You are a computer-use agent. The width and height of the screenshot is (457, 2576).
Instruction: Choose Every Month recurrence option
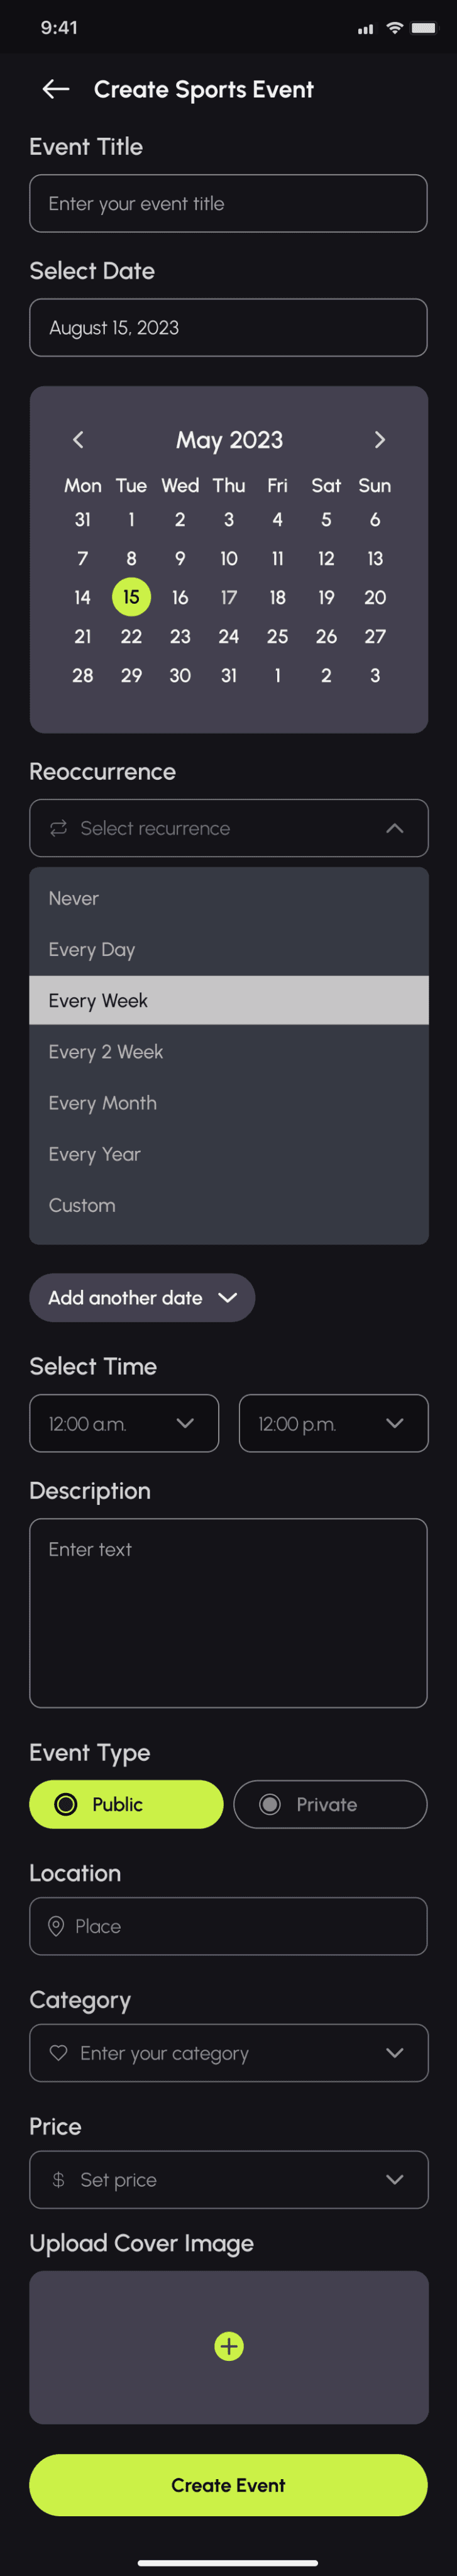coord(229,1103)
